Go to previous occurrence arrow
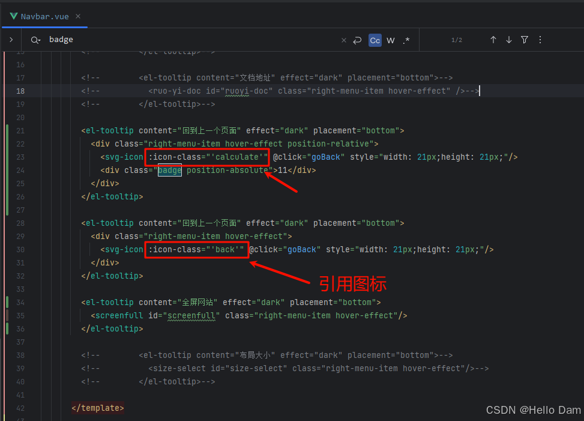Viewport: 584px width, 421px height. (493, 40)
